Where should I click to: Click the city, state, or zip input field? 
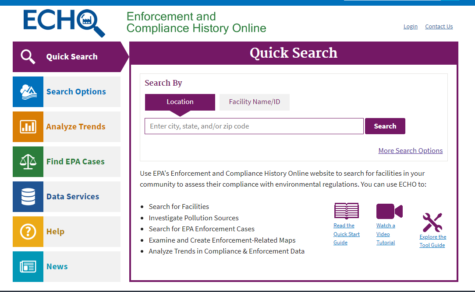click(x=254, y=126)
